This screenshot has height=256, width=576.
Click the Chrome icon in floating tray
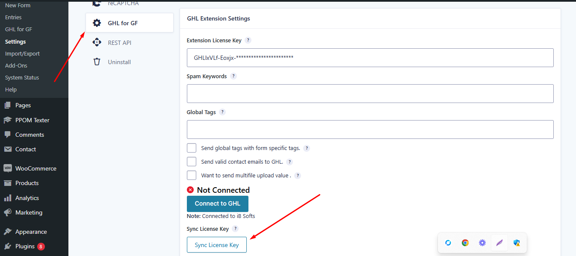465,243
